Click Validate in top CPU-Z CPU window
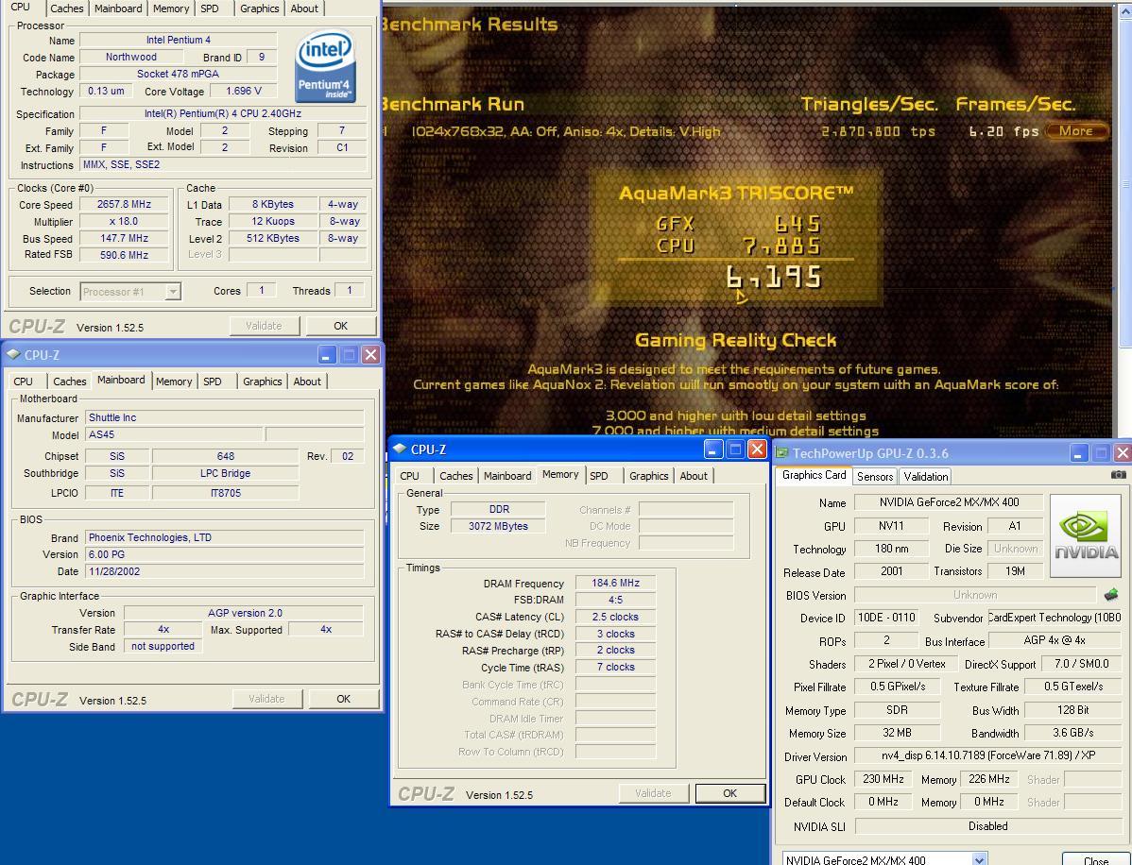The width and height of the screenshot is (1132, 865). point(265,326)
